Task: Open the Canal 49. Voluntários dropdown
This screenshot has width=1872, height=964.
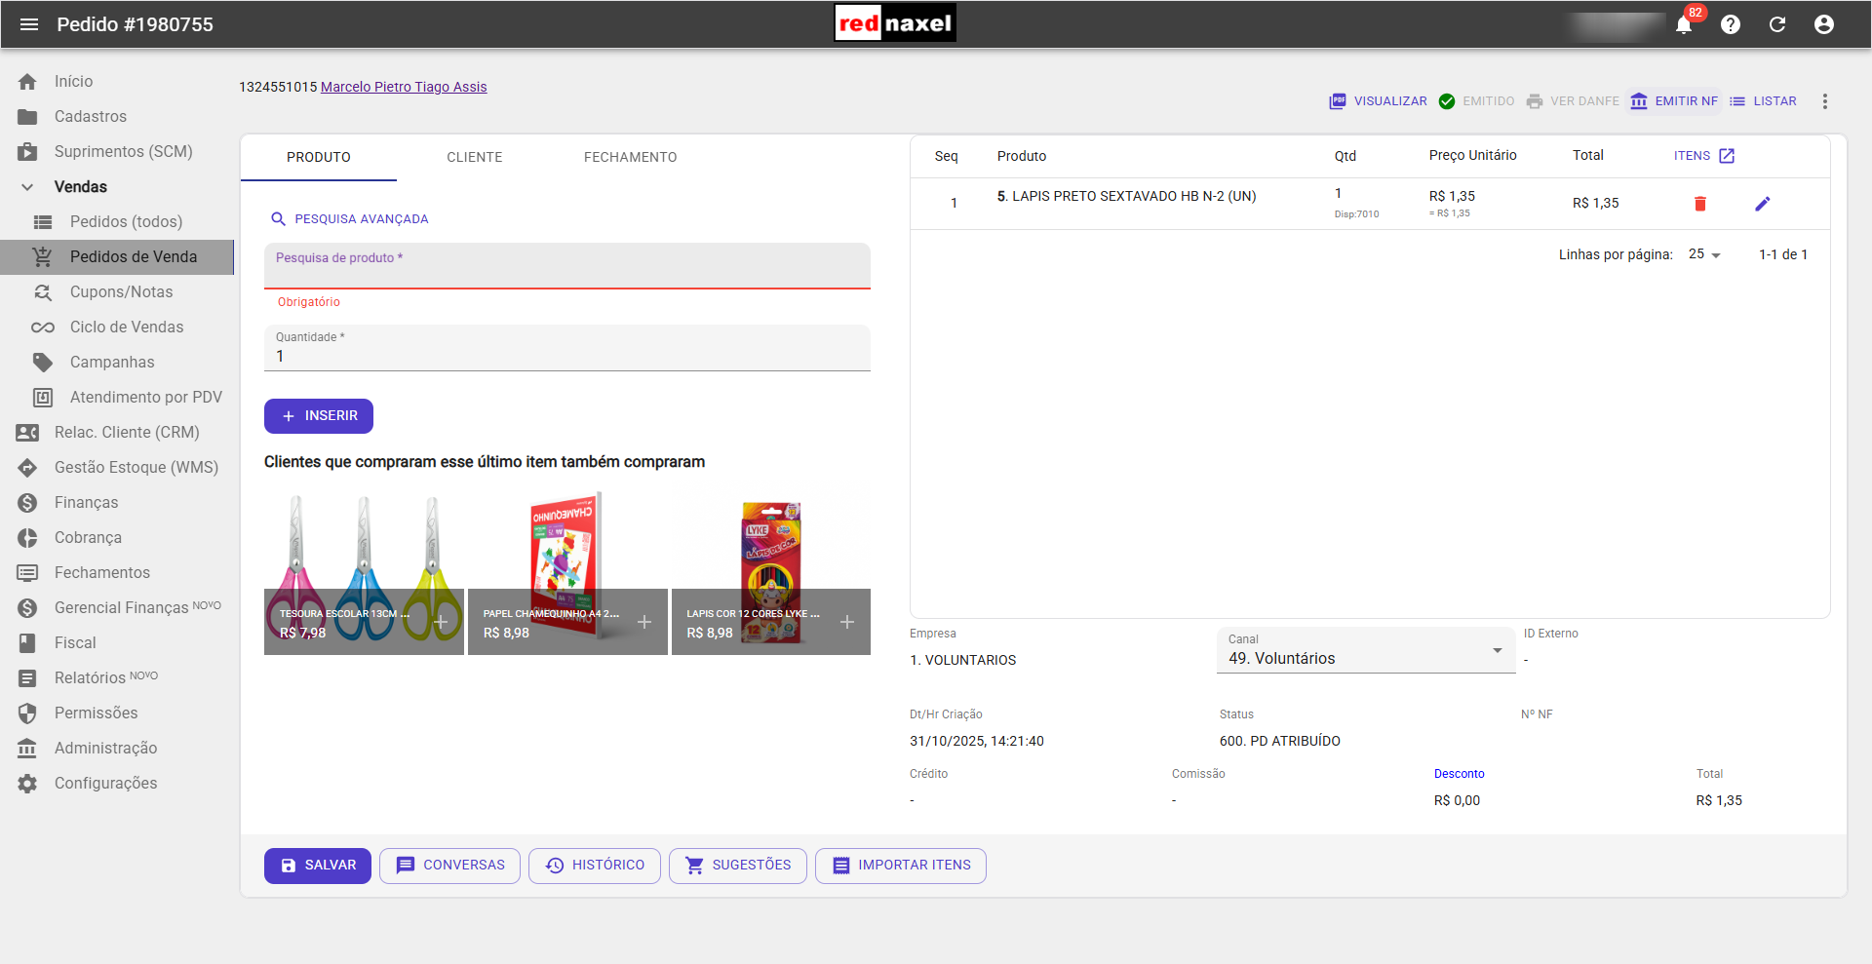Action: (1366, 650)
